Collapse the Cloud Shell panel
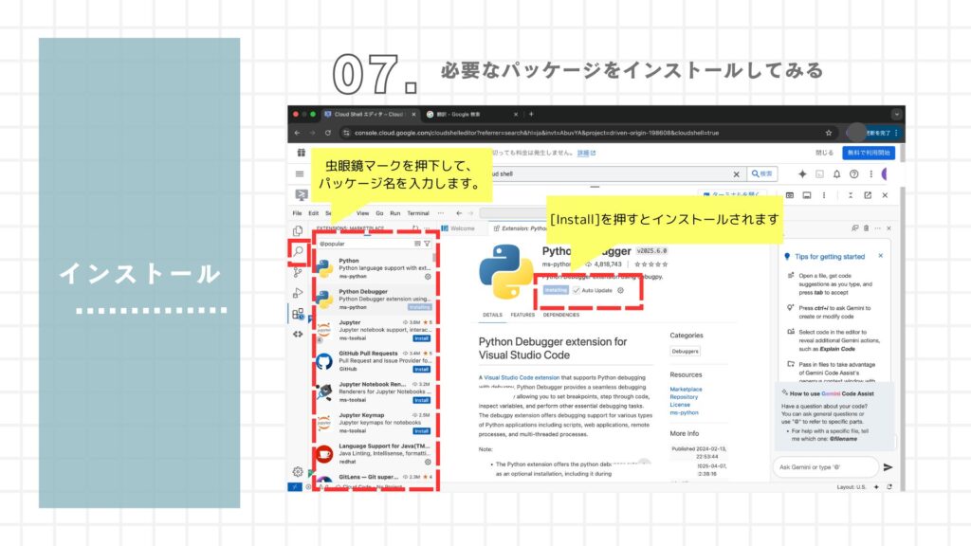The width and height of the screenshot is (971, 546). (x=851, y=195)
